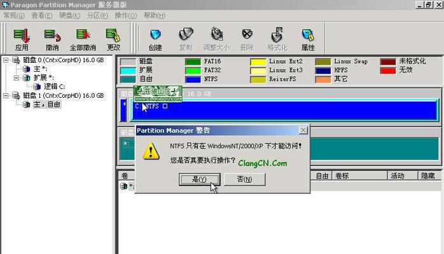This screenshot has height=254, width=444.
Task: Click the Apply (应用) toolbar icon
Action: point(22,36)
